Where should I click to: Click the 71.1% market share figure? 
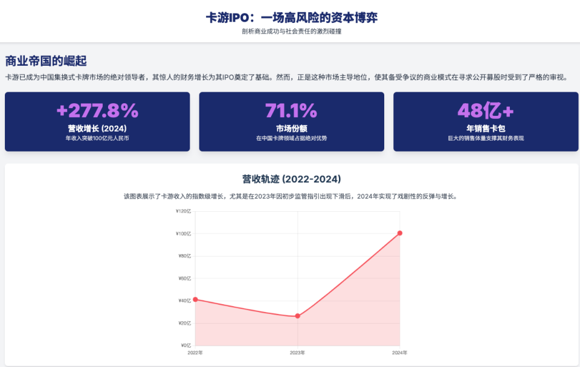291,110
